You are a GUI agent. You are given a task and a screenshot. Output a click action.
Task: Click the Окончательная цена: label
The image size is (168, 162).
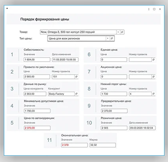pos(75,135)
